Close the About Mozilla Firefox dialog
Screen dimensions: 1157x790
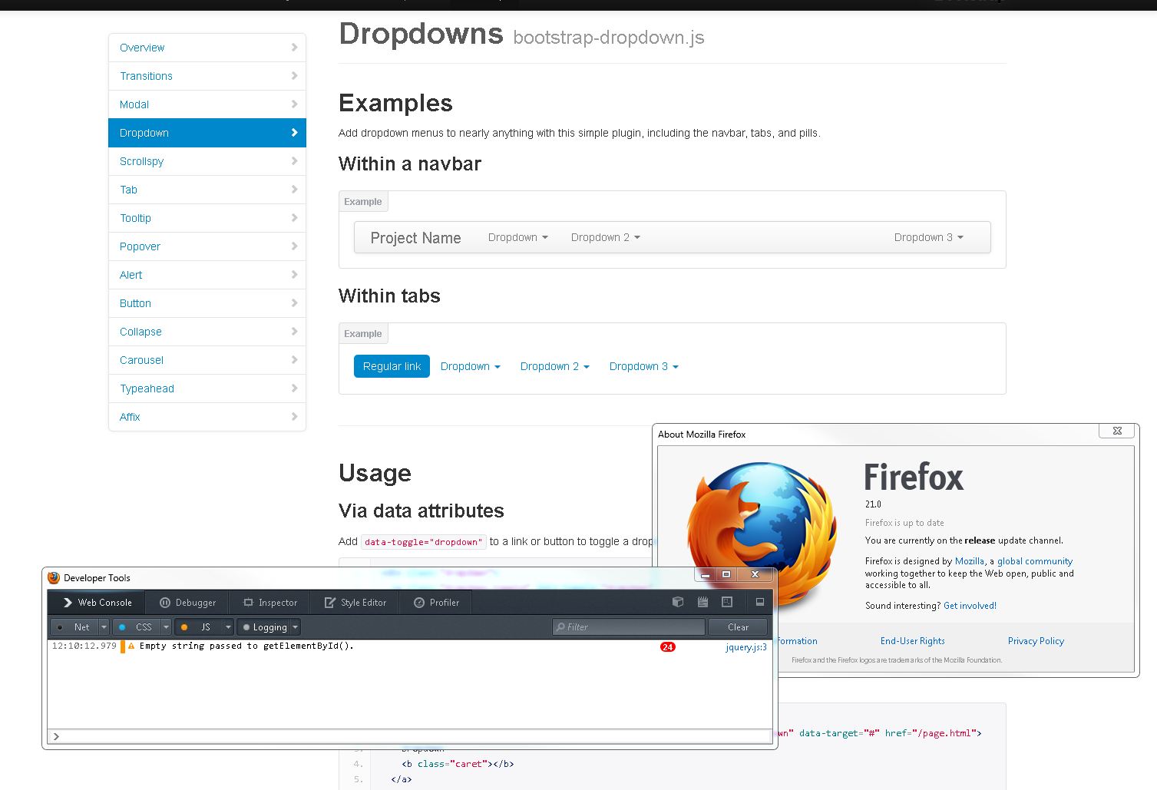(x=1117, y=431)
